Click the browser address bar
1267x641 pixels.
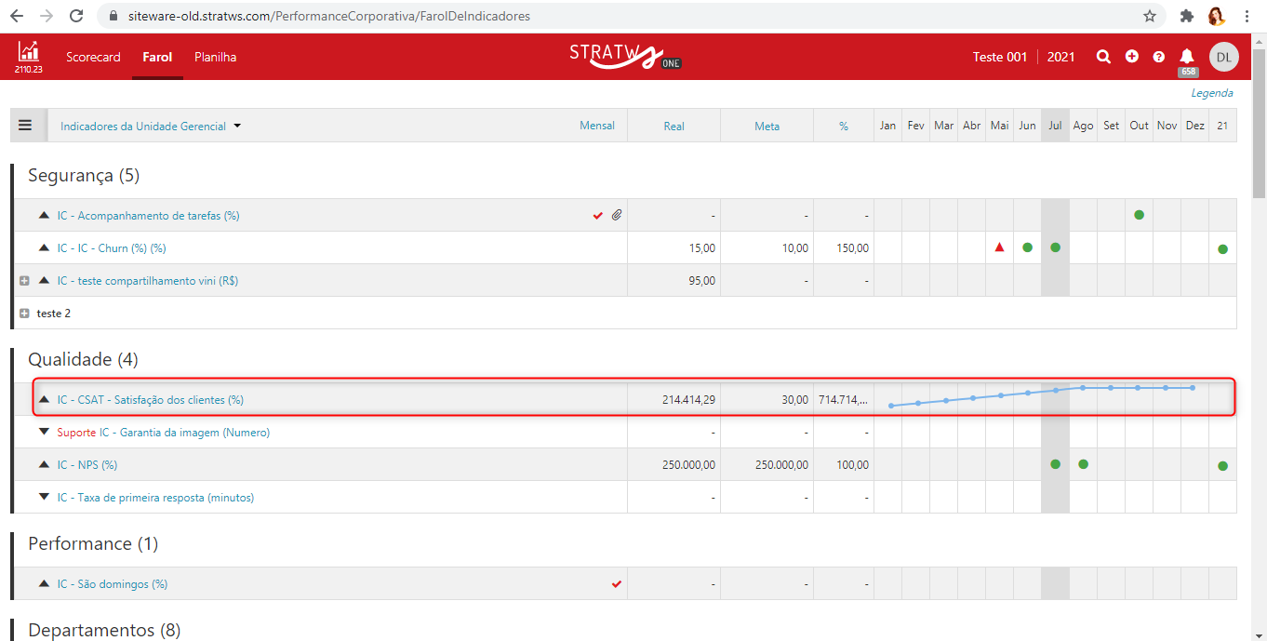pyautogui.click(x=633, y=16)
